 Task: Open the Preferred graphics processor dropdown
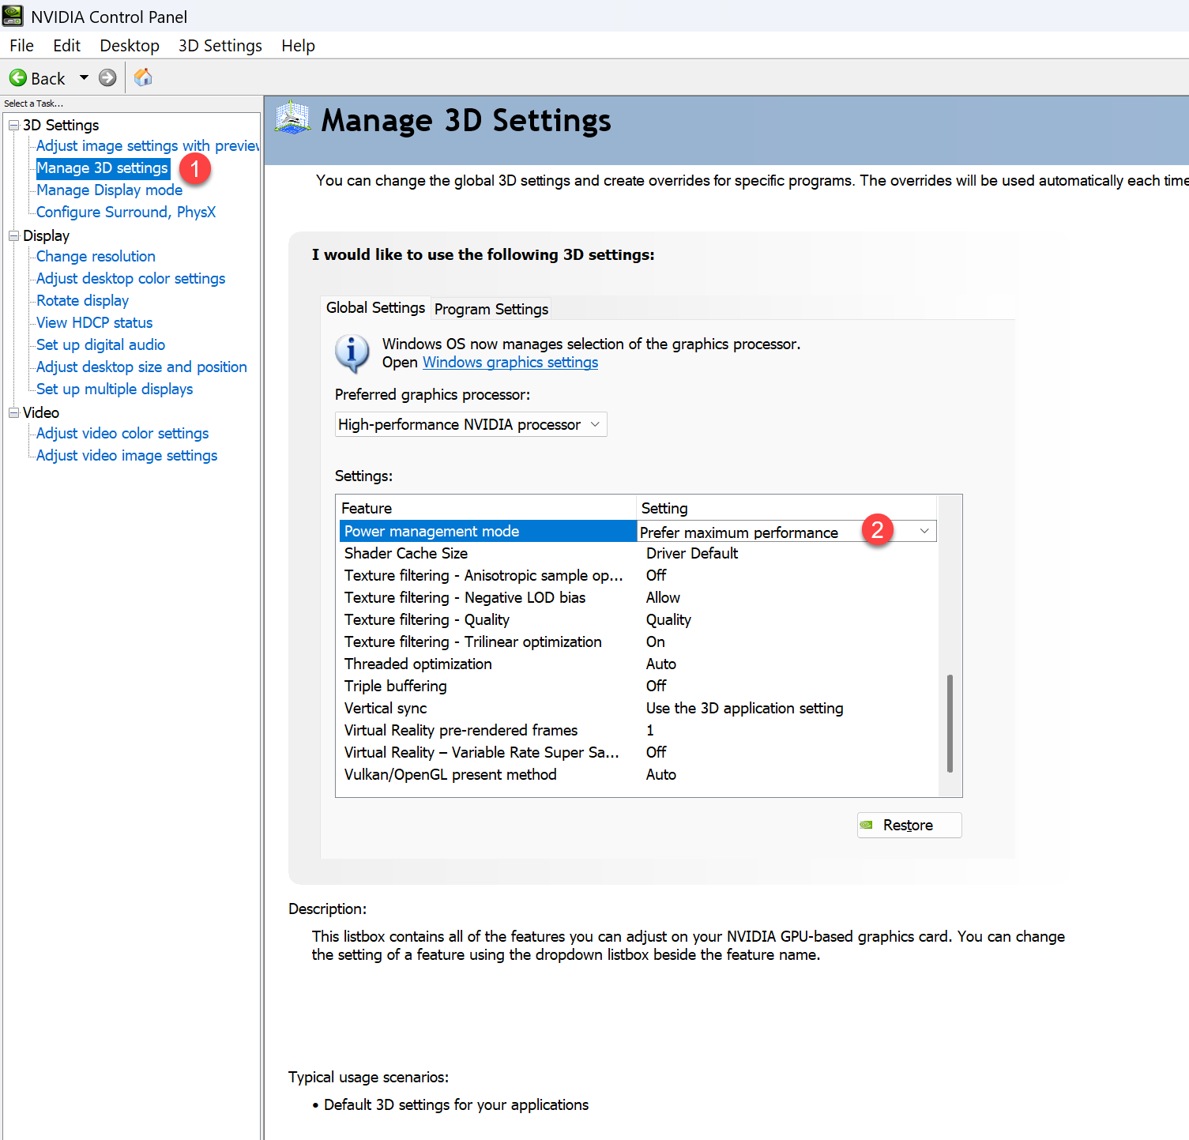coord(471,425)
